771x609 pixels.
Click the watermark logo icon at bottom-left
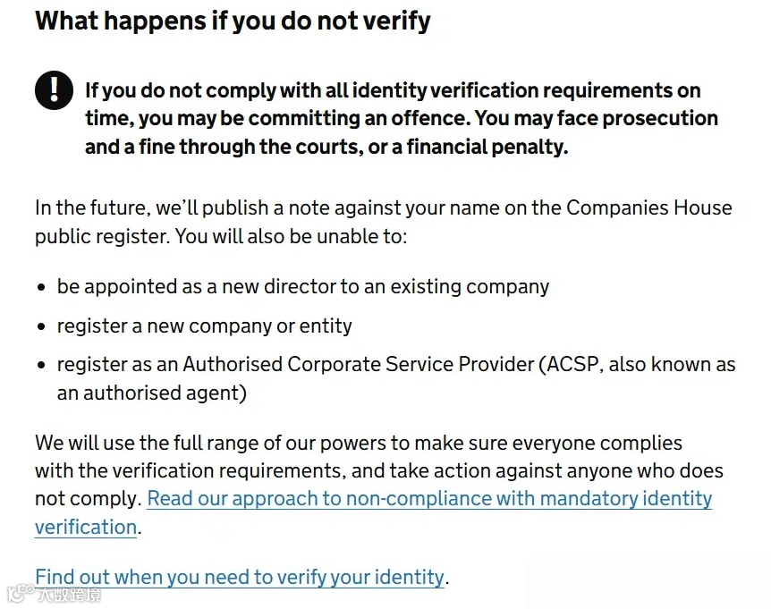pyautogui.click(x=21, y=593)
